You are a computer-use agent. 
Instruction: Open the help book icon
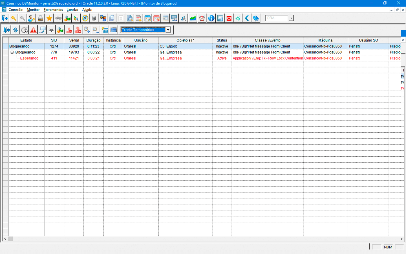click(256, 18)
